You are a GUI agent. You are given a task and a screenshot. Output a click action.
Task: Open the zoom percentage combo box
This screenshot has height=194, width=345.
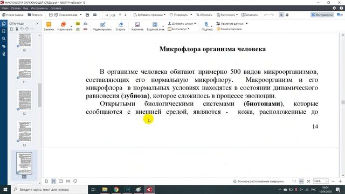[x=321, y=181]
